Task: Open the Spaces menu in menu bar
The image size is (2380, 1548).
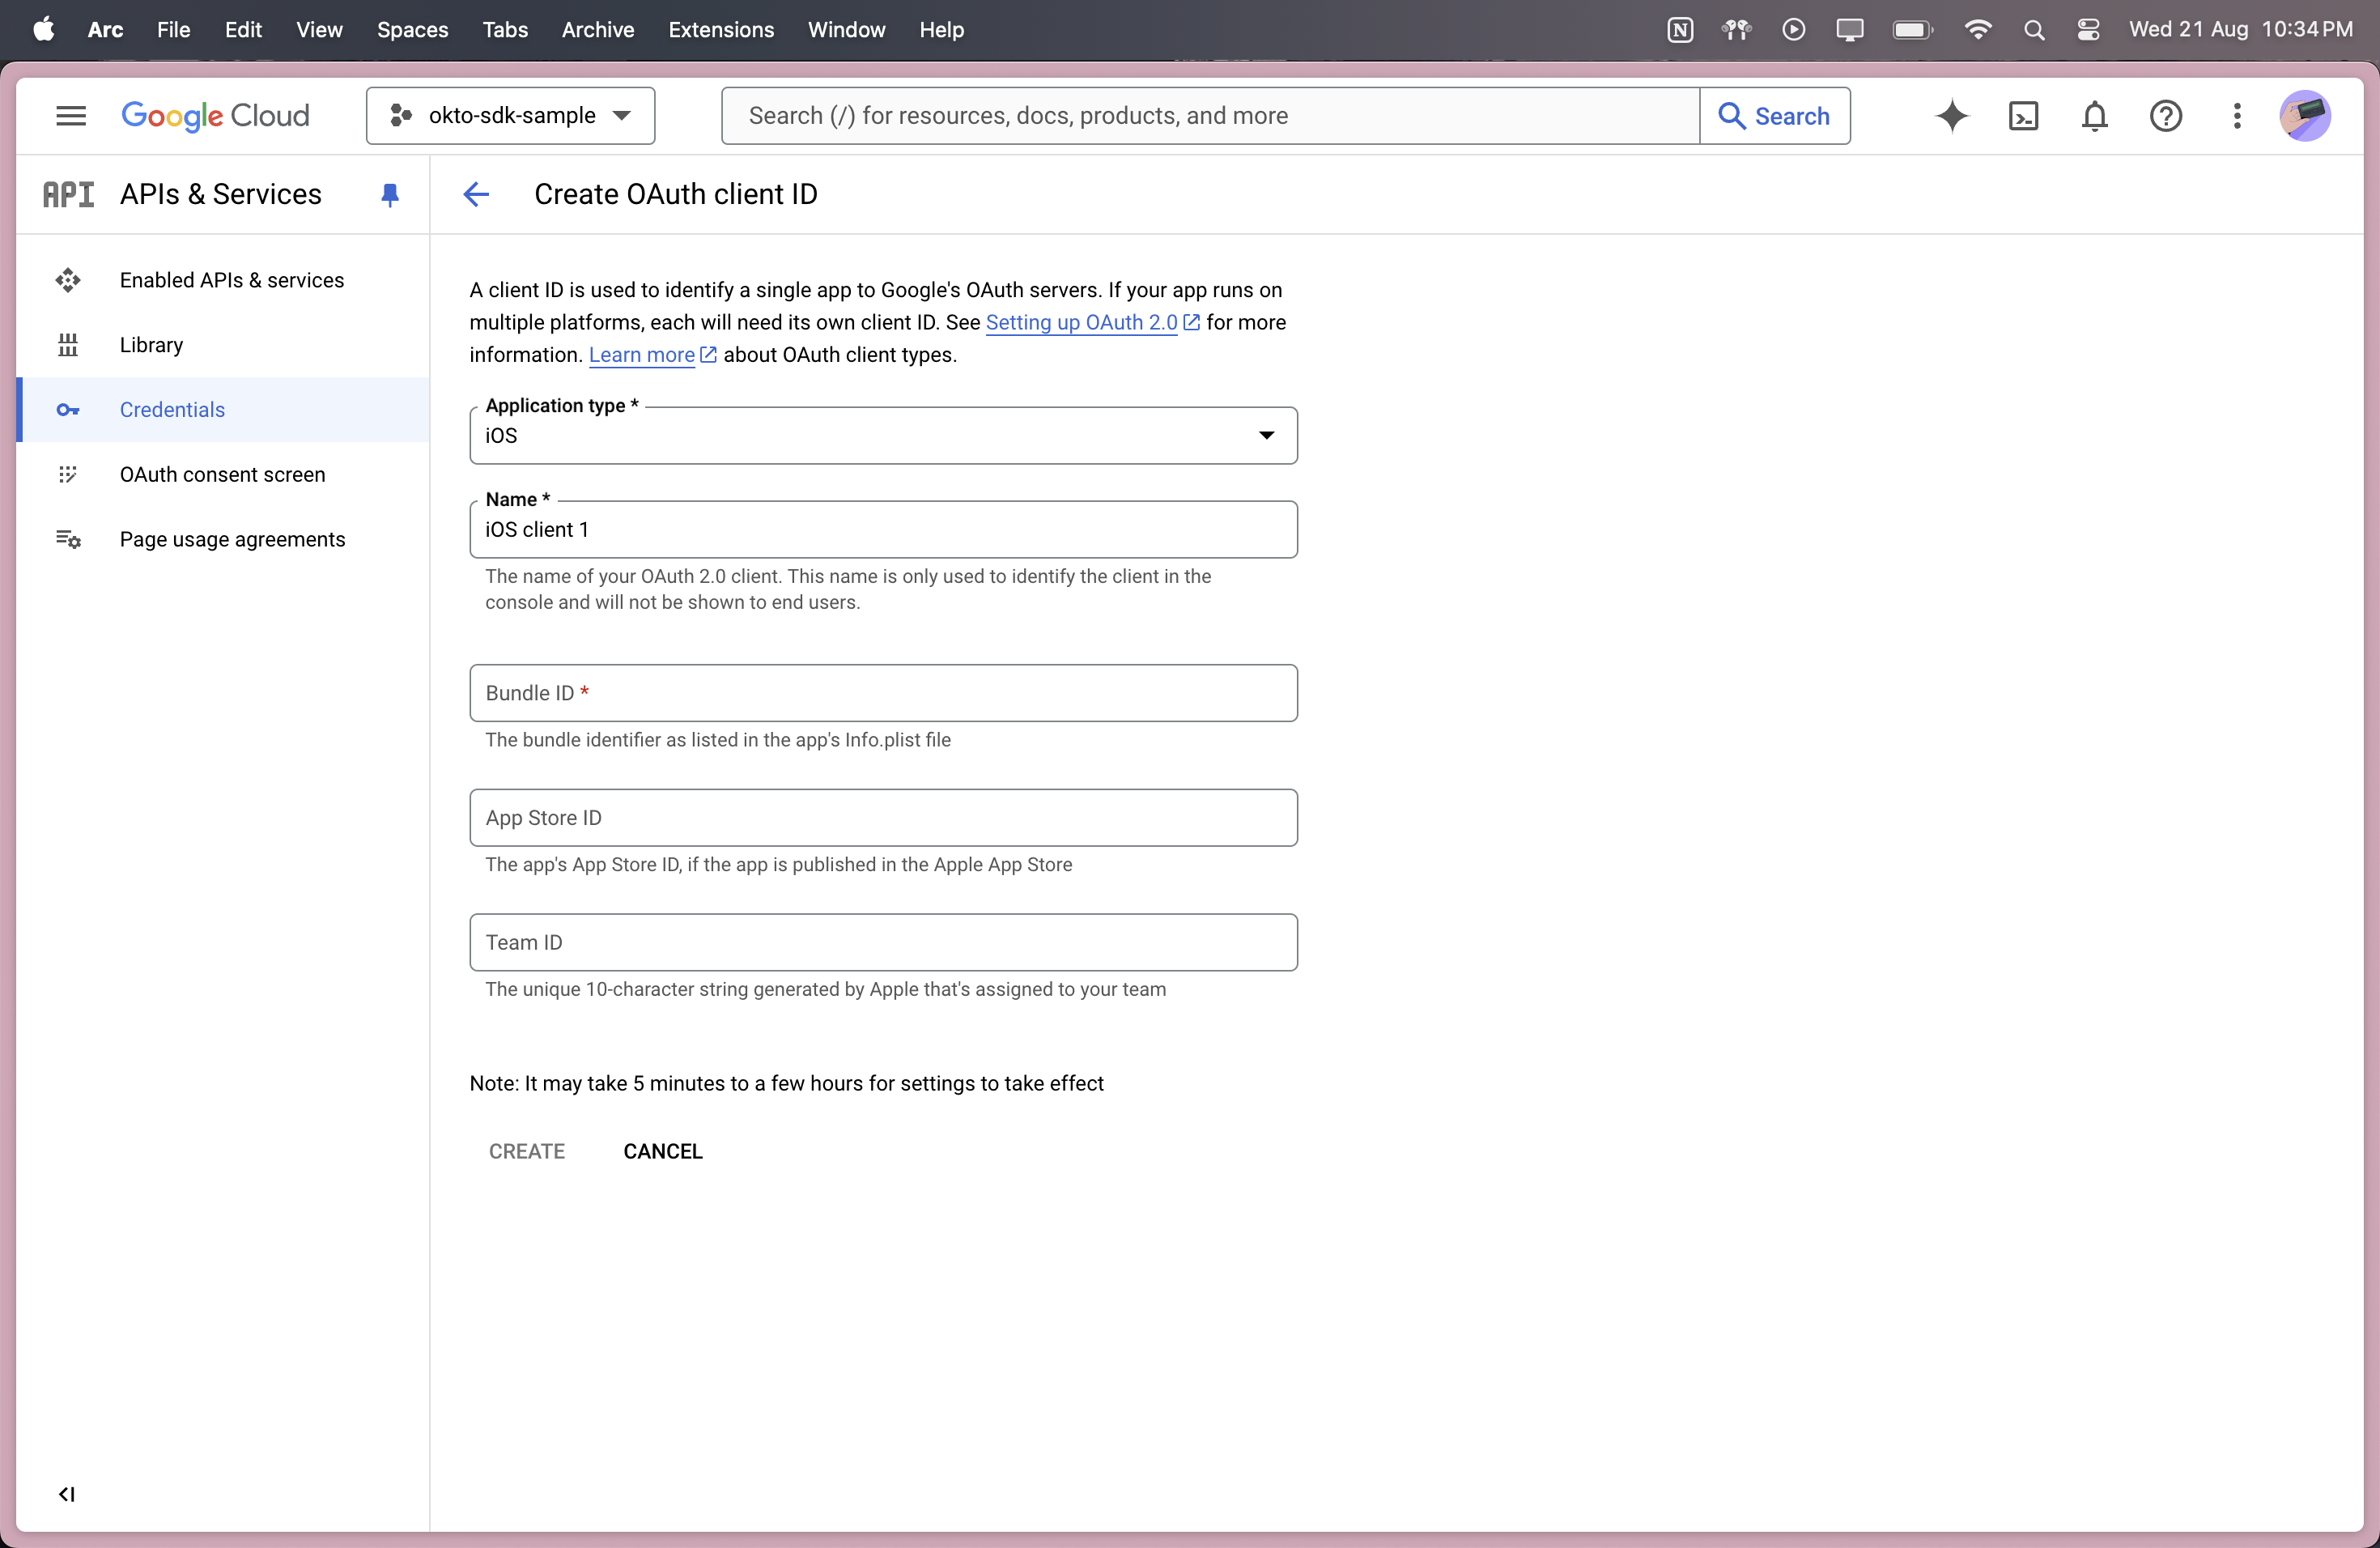Action: 411,29
